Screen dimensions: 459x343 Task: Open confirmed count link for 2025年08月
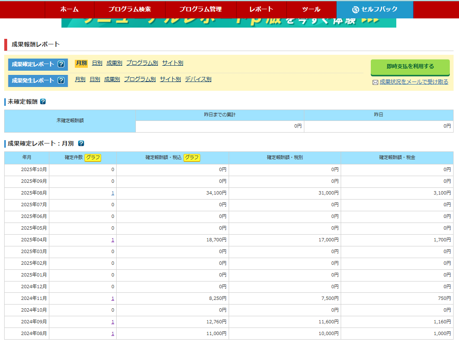pyautogui.click(x=113, y=193)
